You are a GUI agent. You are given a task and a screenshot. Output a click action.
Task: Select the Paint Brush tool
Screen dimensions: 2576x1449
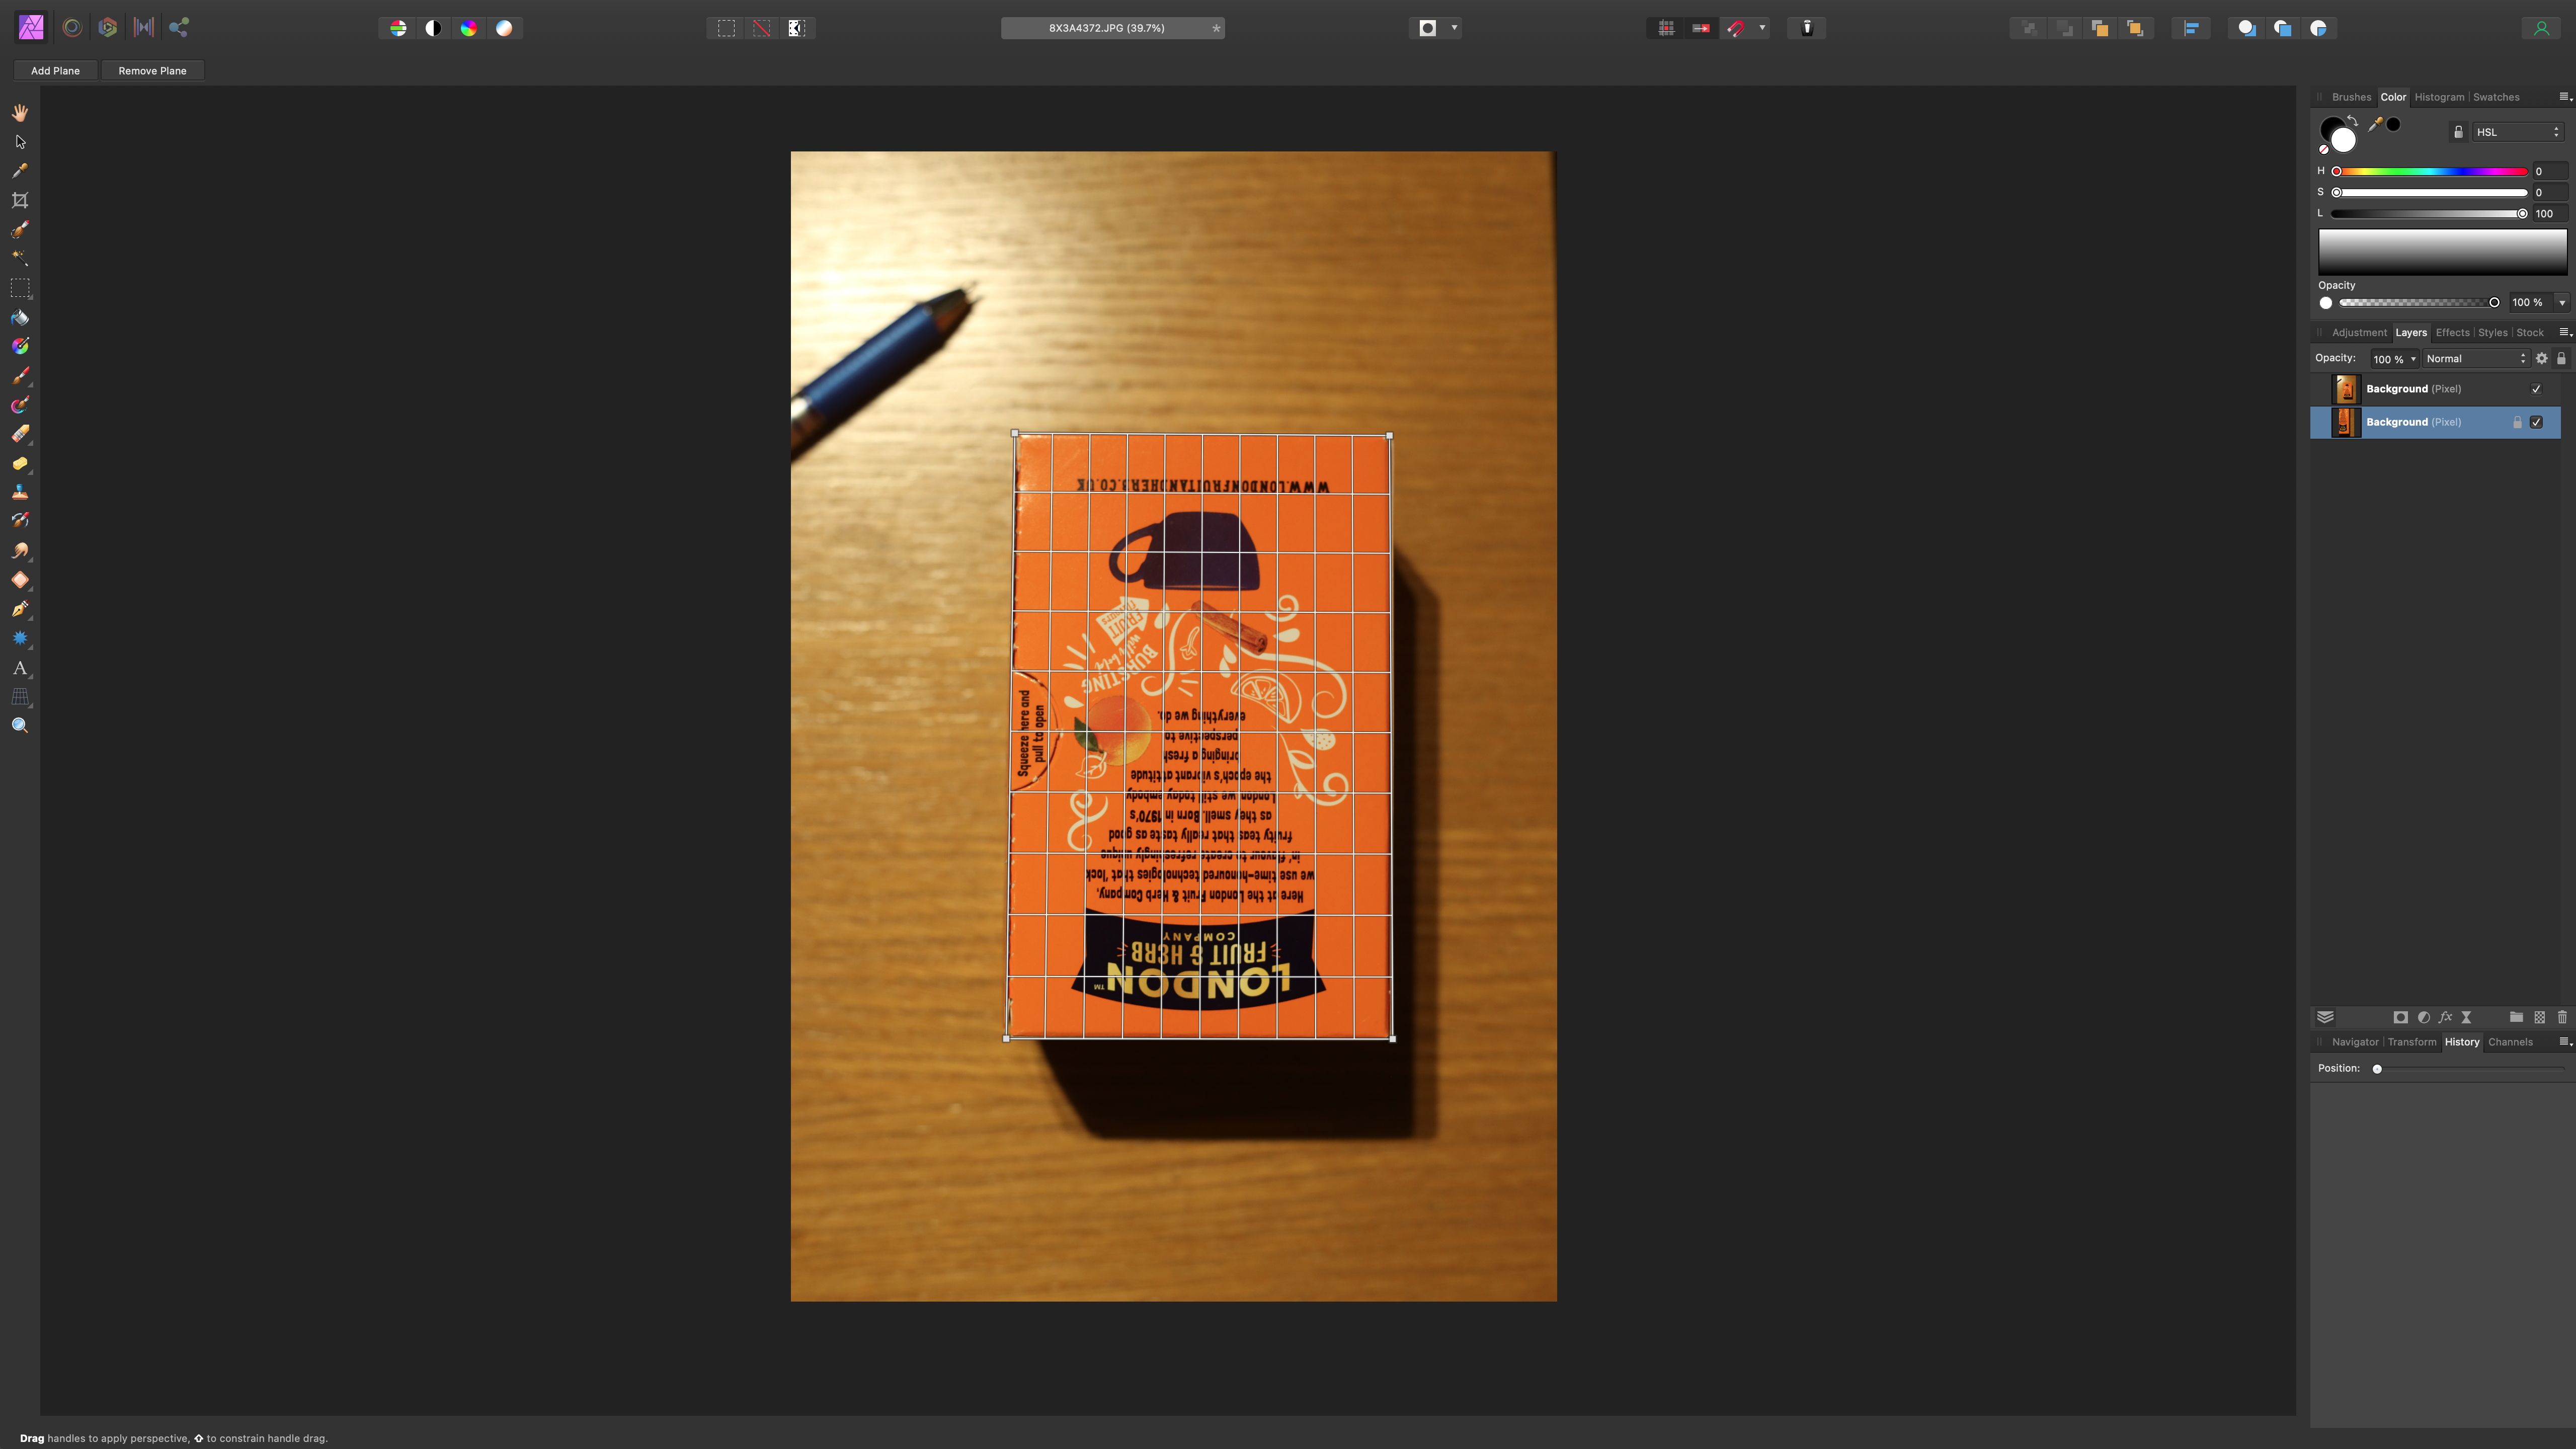[20, 375]
